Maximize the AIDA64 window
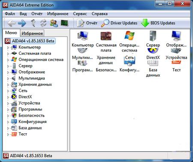The image size is (193, 162). pyautogui.click(x=170, y=4)
